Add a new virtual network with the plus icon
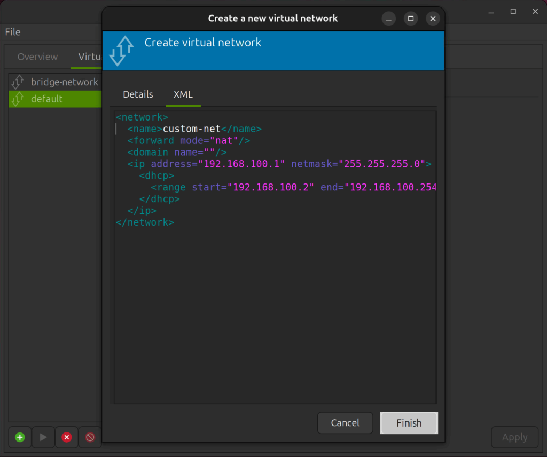Viewport: 547px width, 457px height. [x=20, y=437]
